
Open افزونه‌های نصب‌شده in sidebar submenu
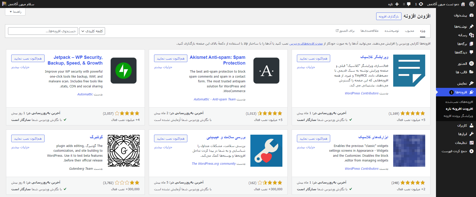(459, 102)
